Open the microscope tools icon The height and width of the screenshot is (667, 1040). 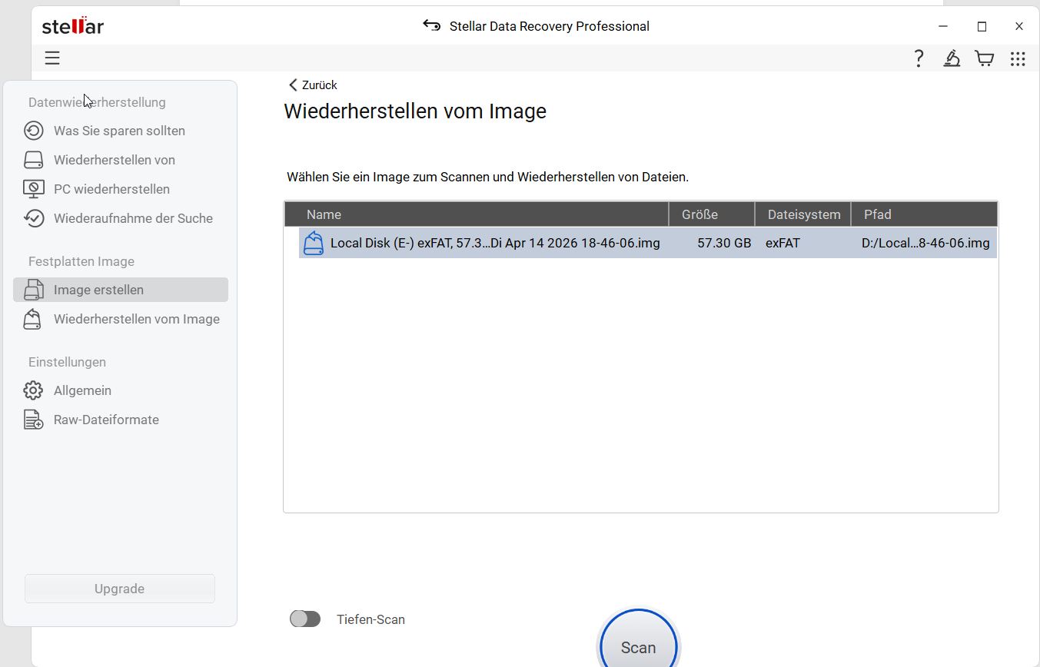pos(952,58)
